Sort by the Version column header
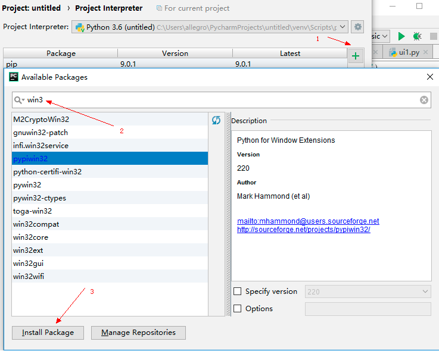 [175, 53]
